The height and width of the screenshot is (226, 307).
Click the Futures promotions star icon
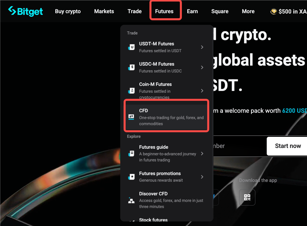[x=131, y=177]
